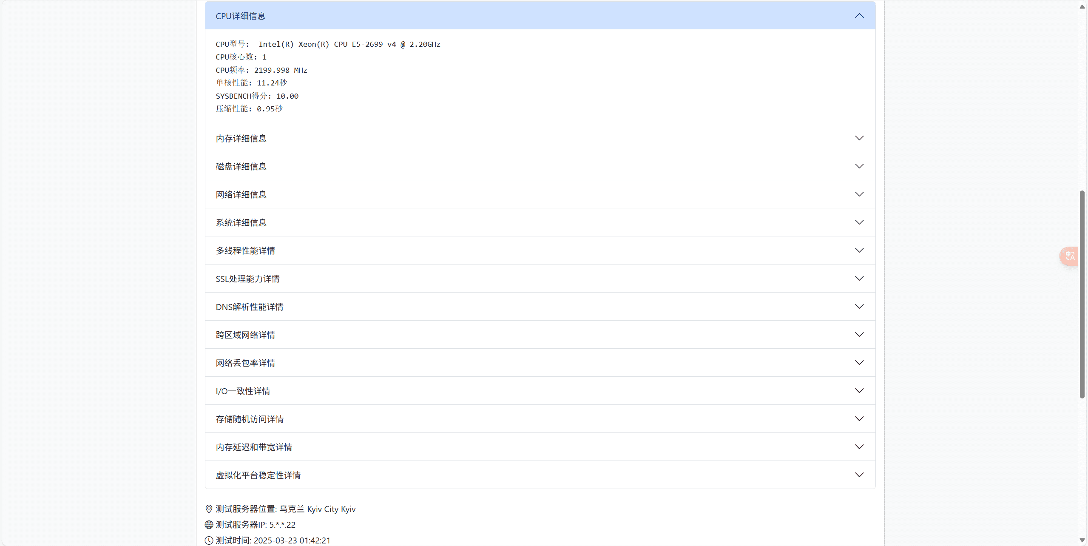Expand the 跨区域网络详情 chevron

(x=859, y=335)
